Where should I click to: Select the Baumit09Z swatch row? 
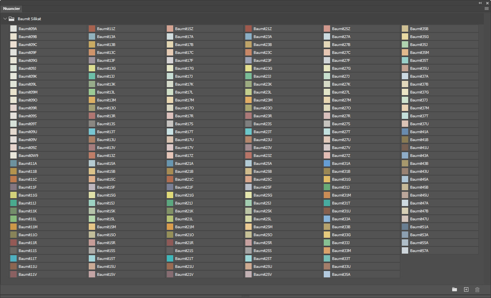click(x=48, y=147)
